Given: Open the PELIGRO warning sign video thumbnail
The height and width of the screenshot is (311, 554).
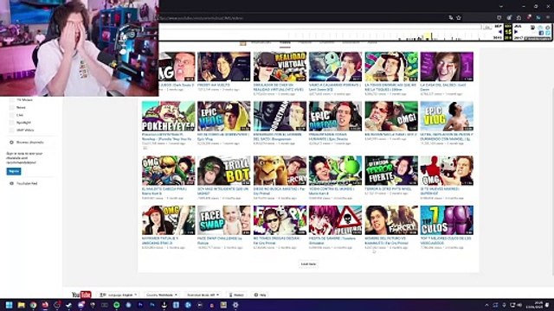Looking at the screenshot, I should click(335, 220).
